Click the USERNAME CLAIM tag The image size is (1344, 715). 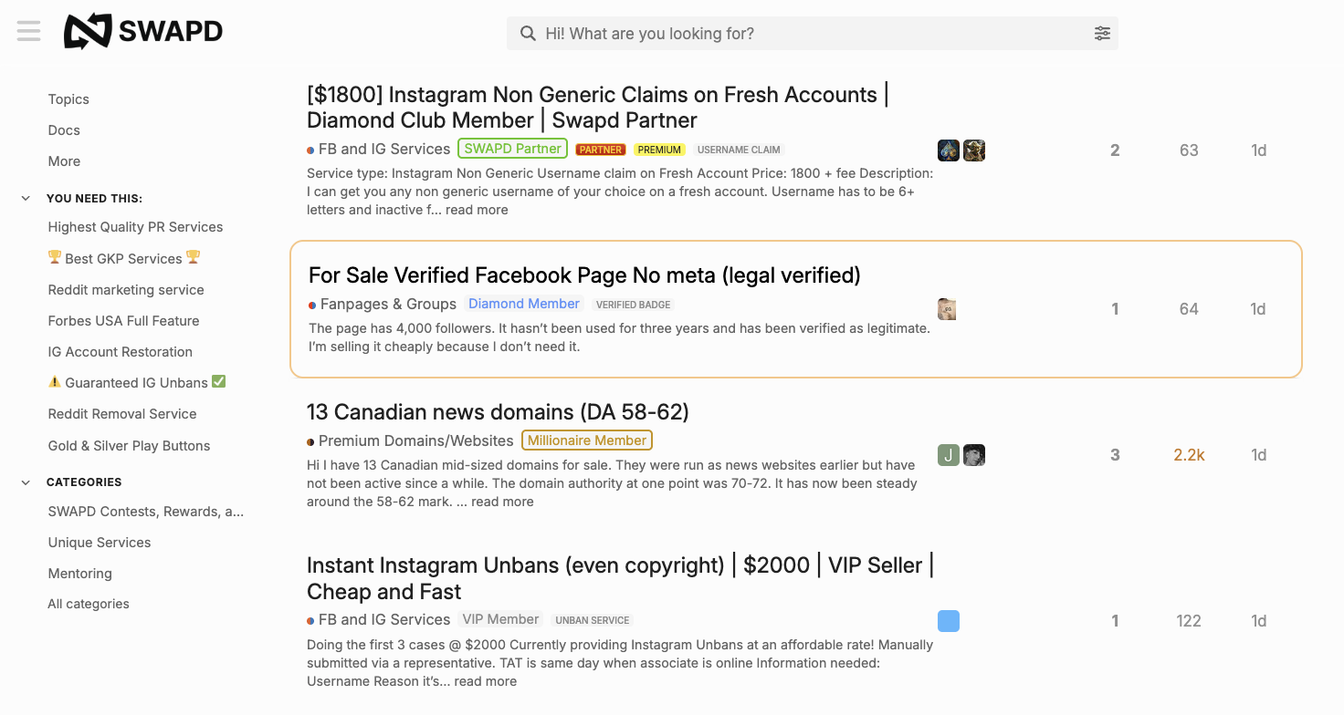[x=739, y=150]
